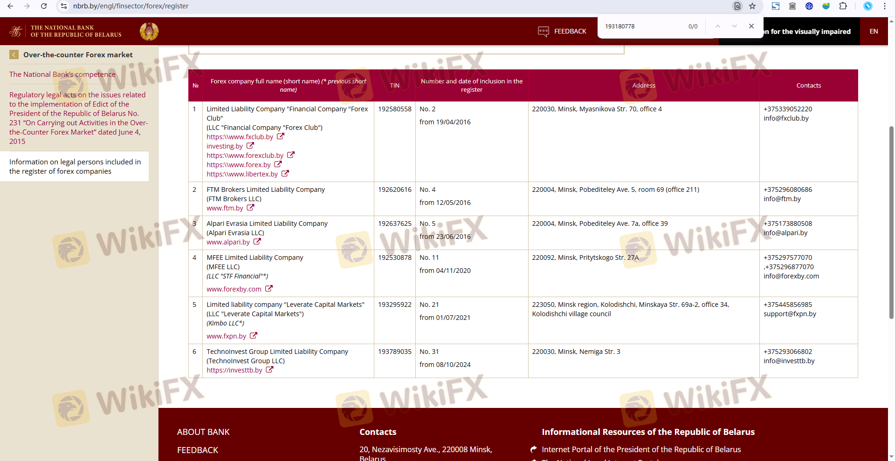
Task: Click the find-in-page text field with 193180778
Action: tap(643, 27)
